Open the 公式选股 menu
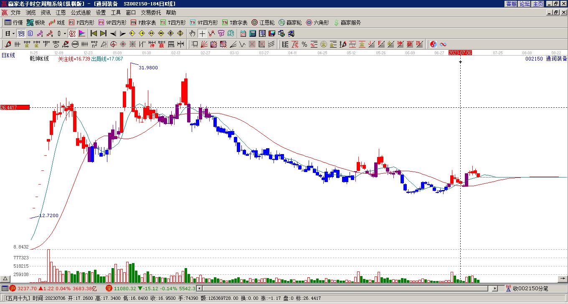Viewport: 568px width, 304px height. (x=81, y=13)
